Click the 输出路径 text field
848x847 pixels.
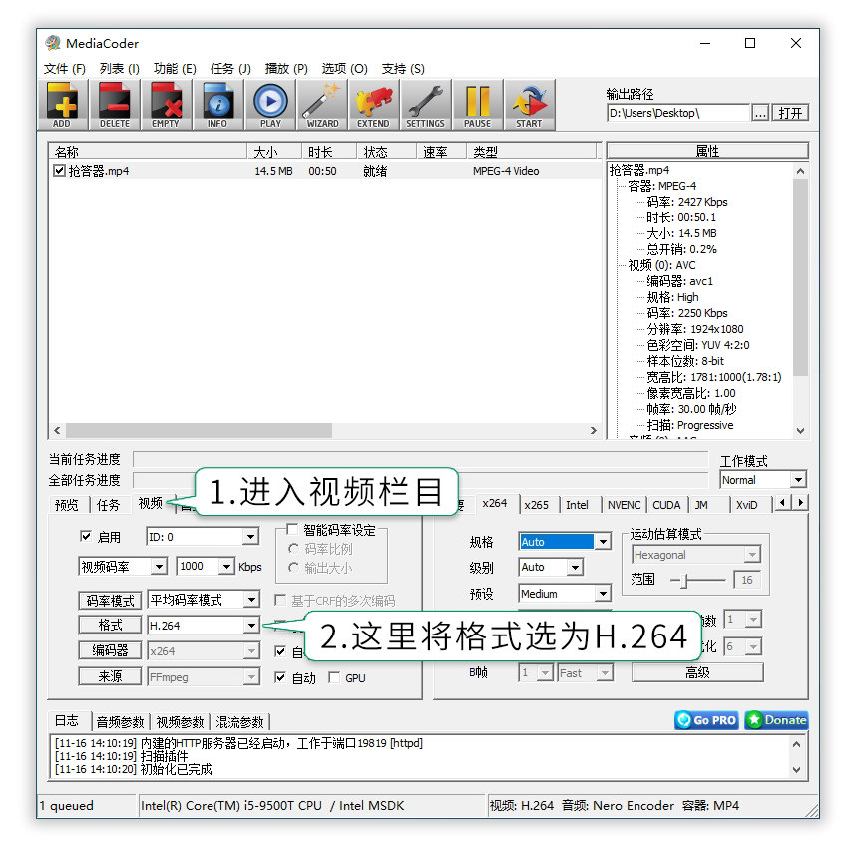coord(678,113)
